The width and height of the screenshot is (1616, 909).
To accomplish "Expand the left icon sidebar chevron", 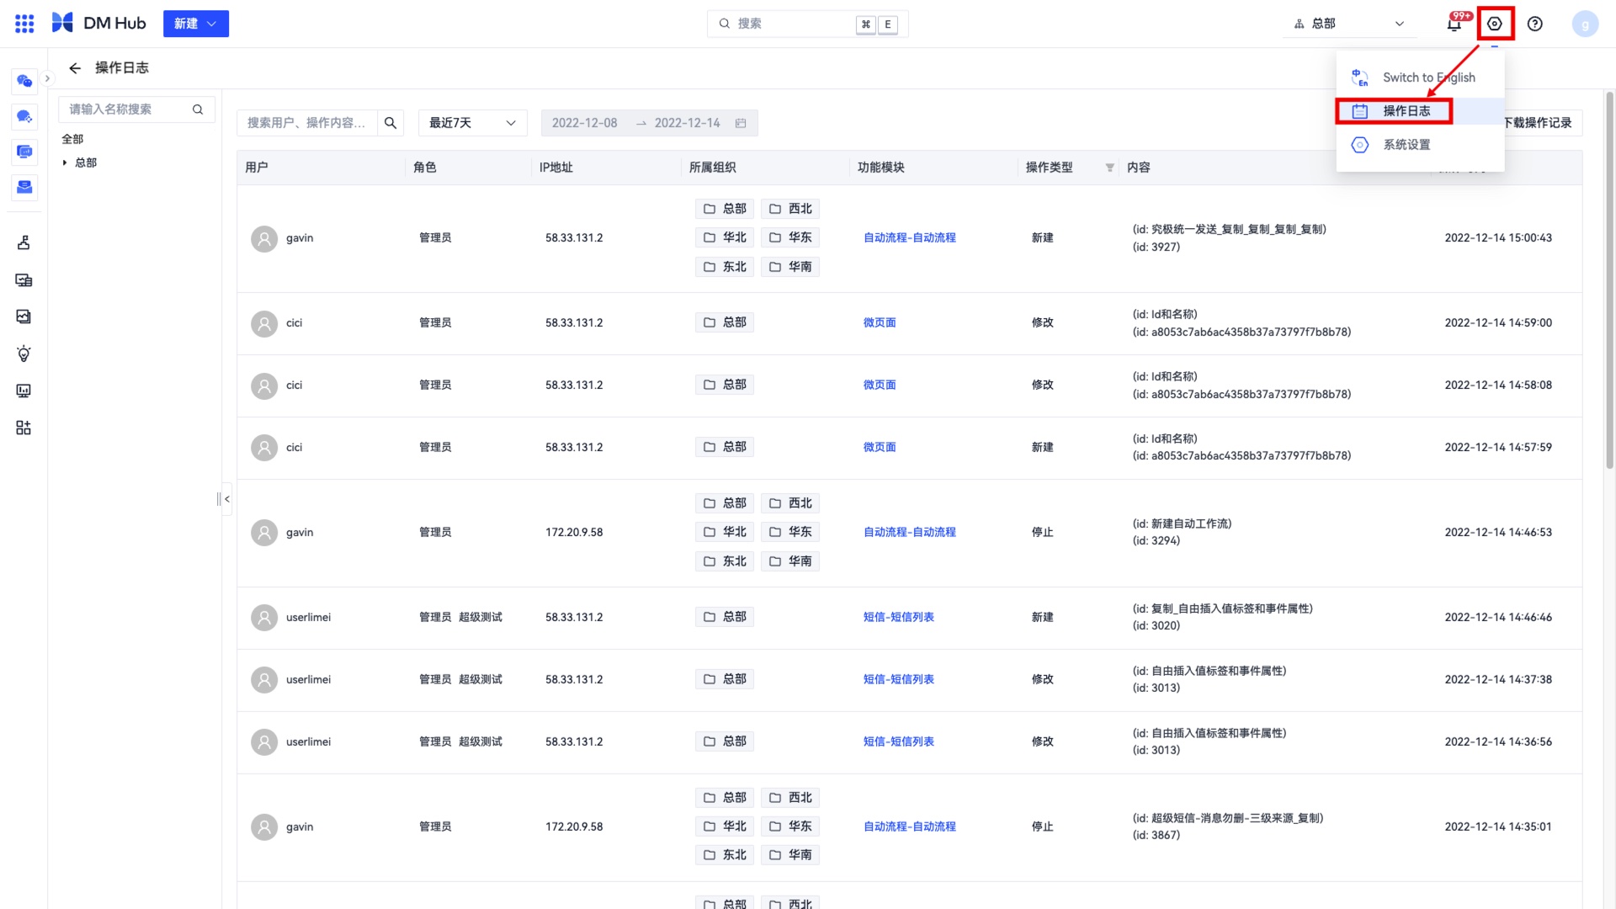I will pos(47,78).
